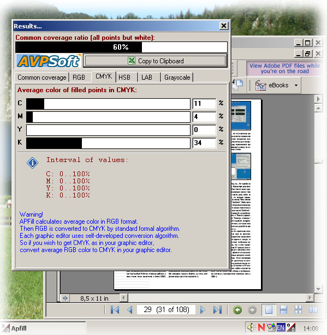Go to first page in PDF viewer
Viewport: 327px width, 335px height.
pyautogui.click(x=115, y=309)
